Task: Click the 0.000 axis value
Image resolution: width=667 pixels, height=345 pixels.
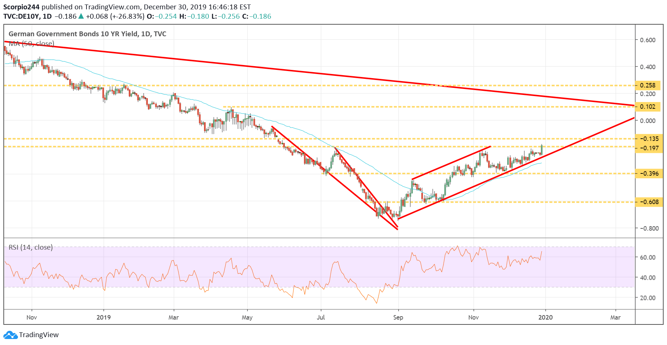Action: 648,121
